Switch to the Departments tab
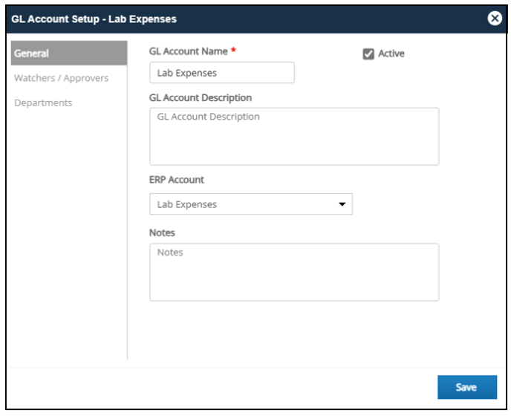Image resolution: width=511 pixels, height=416 pixels. click(43, 103)
